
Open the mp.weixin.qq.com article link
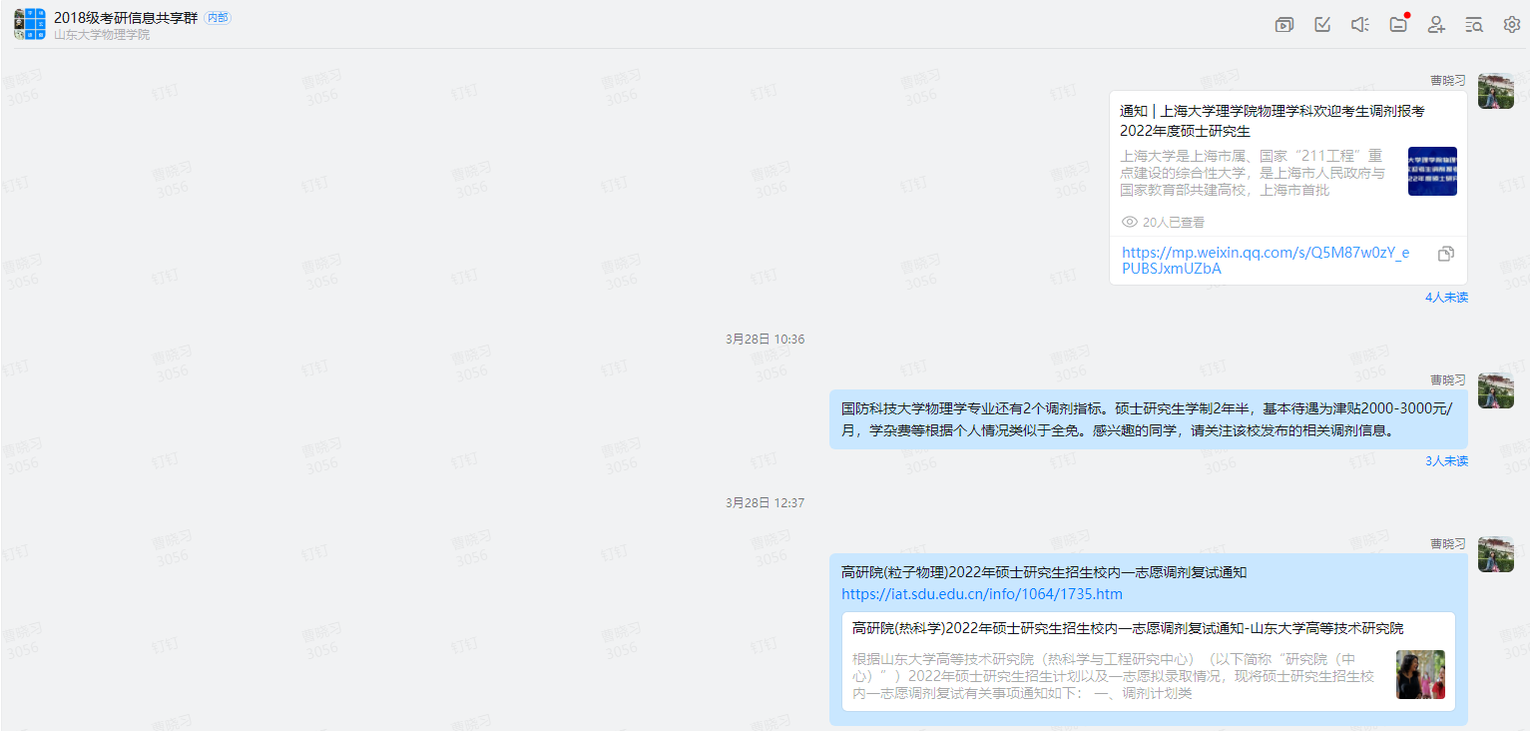1265,260
